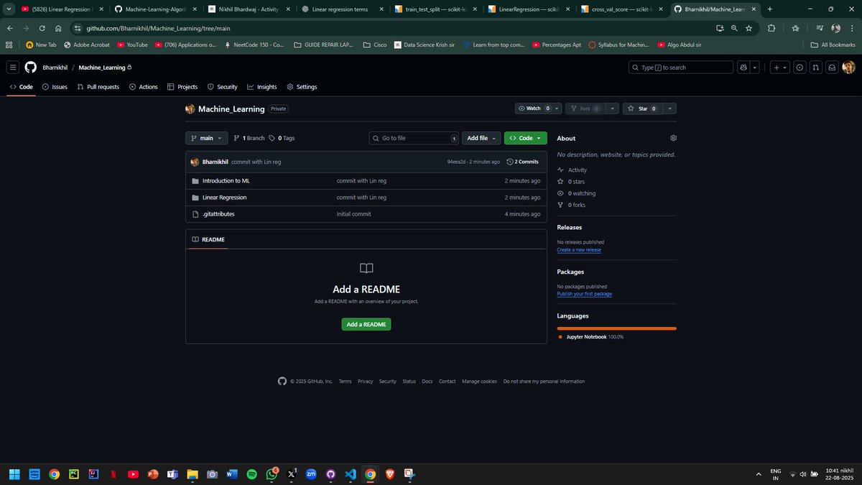The width and height of the screenshot is (862, 485).
Task: Click the Go to file search box
Action: [x=414, y=138]
